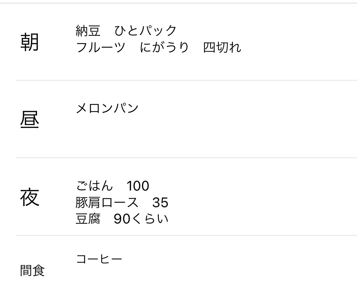
Task: Click the word フルーツ
Action: (101, 47)
